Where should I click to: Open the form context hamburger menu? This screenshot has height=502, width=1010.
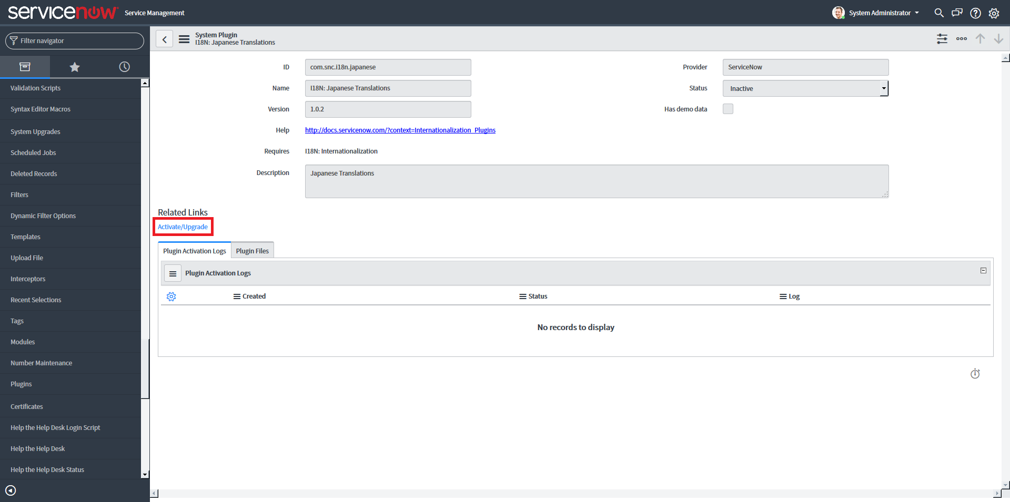tap(184, 39)
